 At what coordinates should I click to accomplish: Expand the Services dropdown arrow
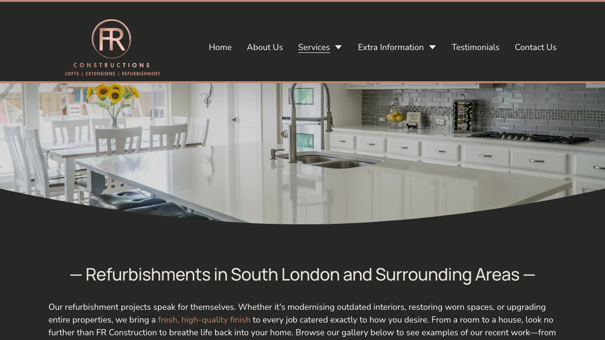338,47
